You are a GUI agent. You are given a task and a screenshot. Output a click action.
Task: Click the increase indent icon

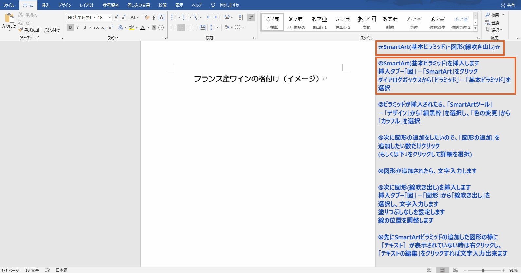(x=217, y=17)
